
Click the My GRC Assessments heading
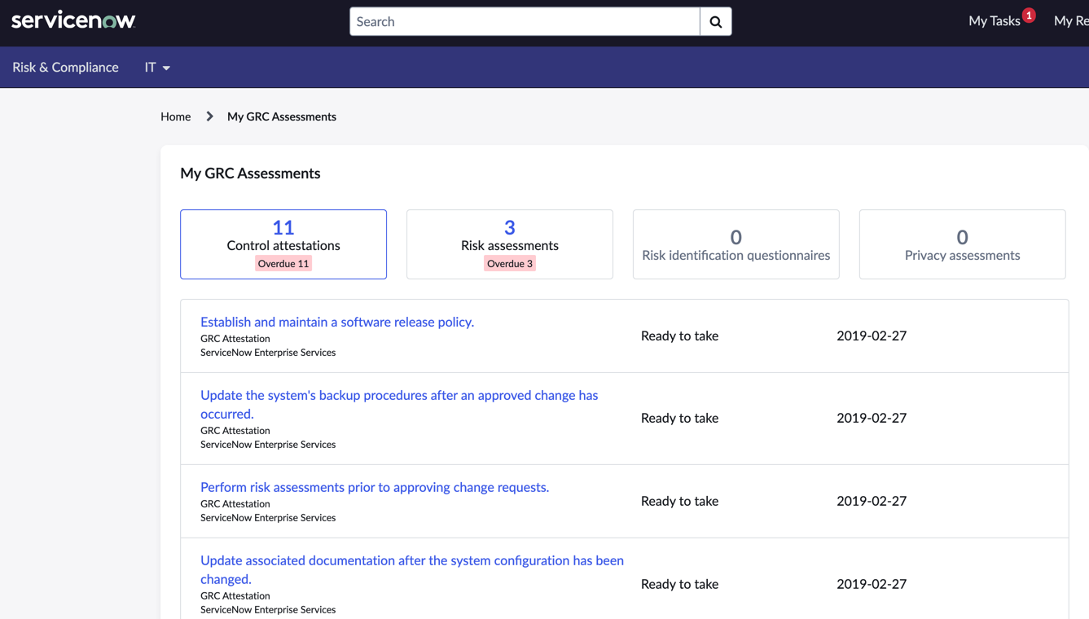point(250,173)
